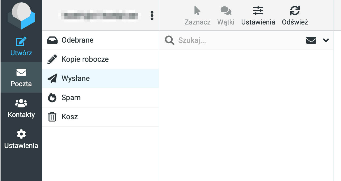Open Kontakty people icon

pyautogui.click(x=21, y=103)
